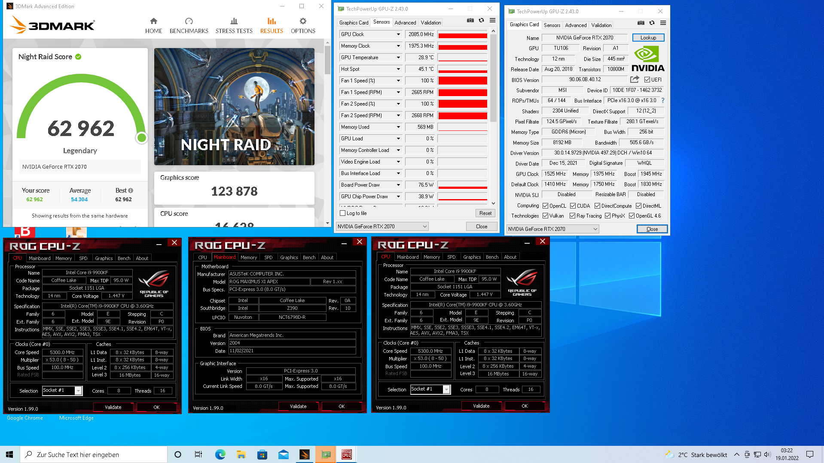
Task: Click Validate in left CPU-Z window
Action: point(113,407)
